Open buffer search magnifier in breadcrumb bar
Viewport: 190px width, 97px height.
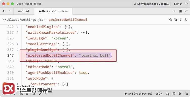[x=170, y=19]
